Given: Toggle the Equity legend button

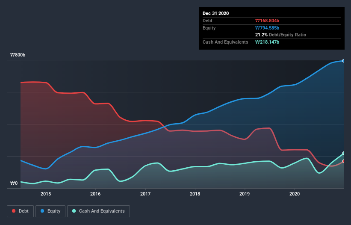Looking at the screenshot, I should (50, 211).
